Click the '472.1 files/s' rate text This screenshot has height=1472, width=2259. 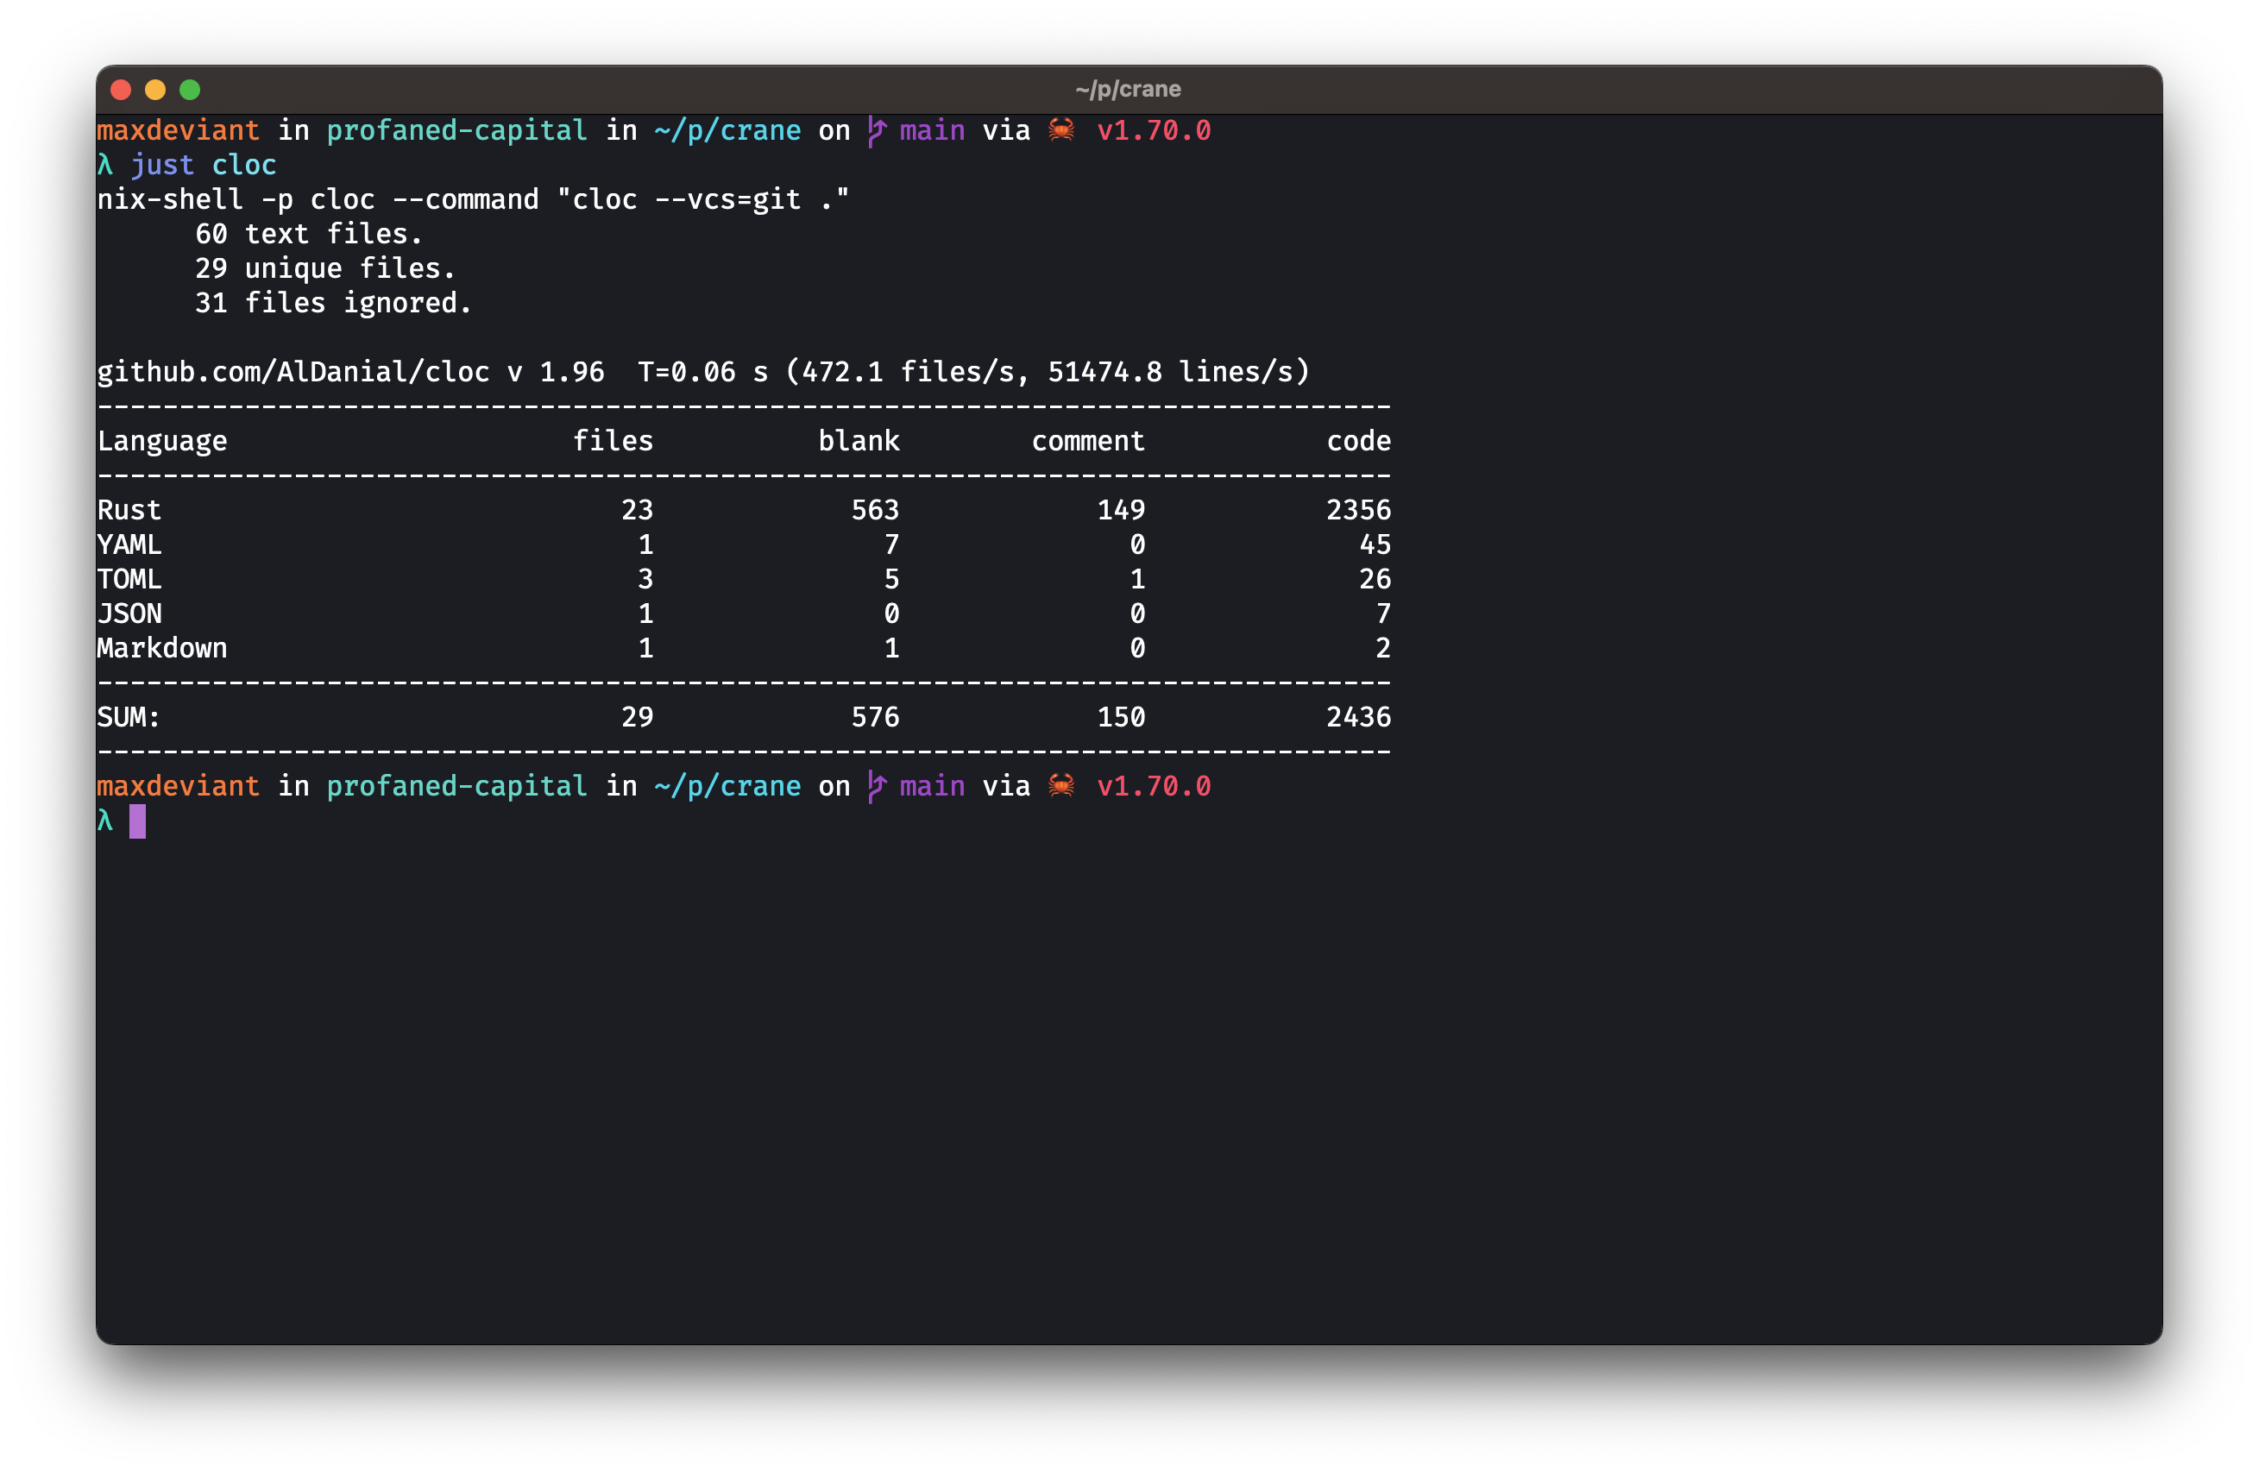point(909,371)
